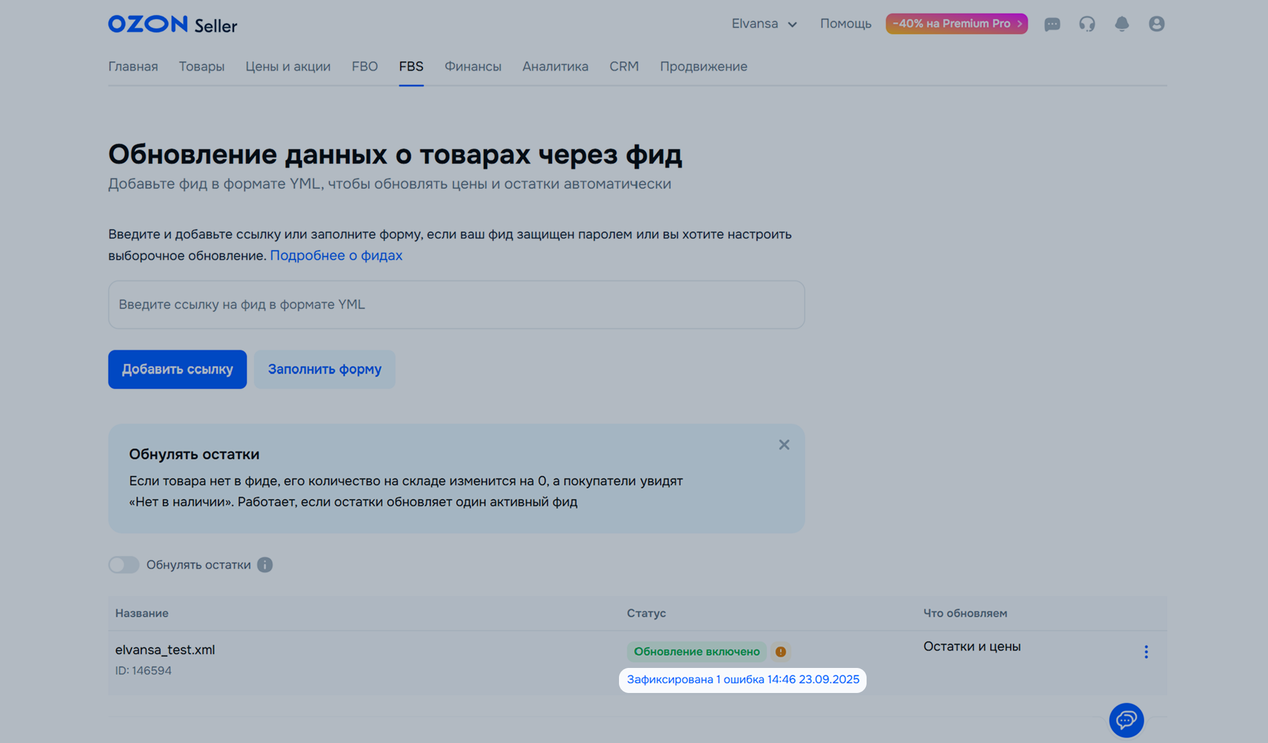
Task: Click the info icon beside Обнулять остатки
Action: tap(264, 565)
